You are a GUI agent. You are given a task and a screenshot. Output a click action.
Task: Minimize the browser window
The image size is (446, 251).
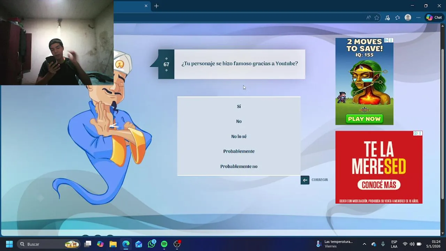(412, 6)
